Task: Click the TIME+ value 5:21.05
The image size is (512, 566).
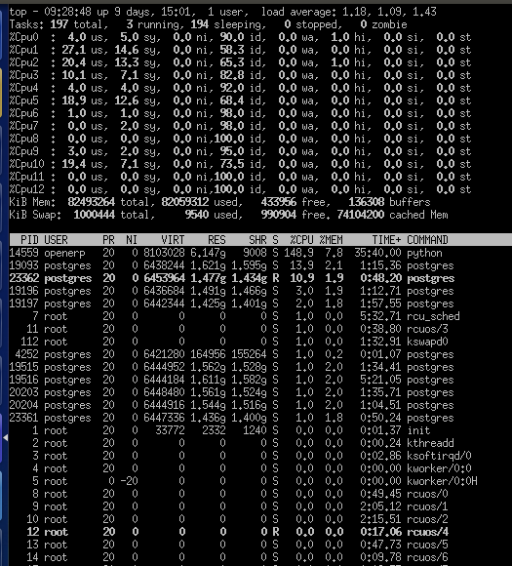Action: pos(380,380)
